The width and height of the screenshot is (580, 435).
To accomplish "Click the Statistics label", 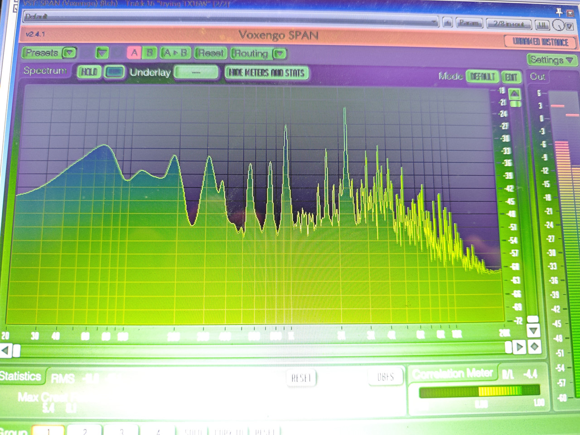I will 20,376.
